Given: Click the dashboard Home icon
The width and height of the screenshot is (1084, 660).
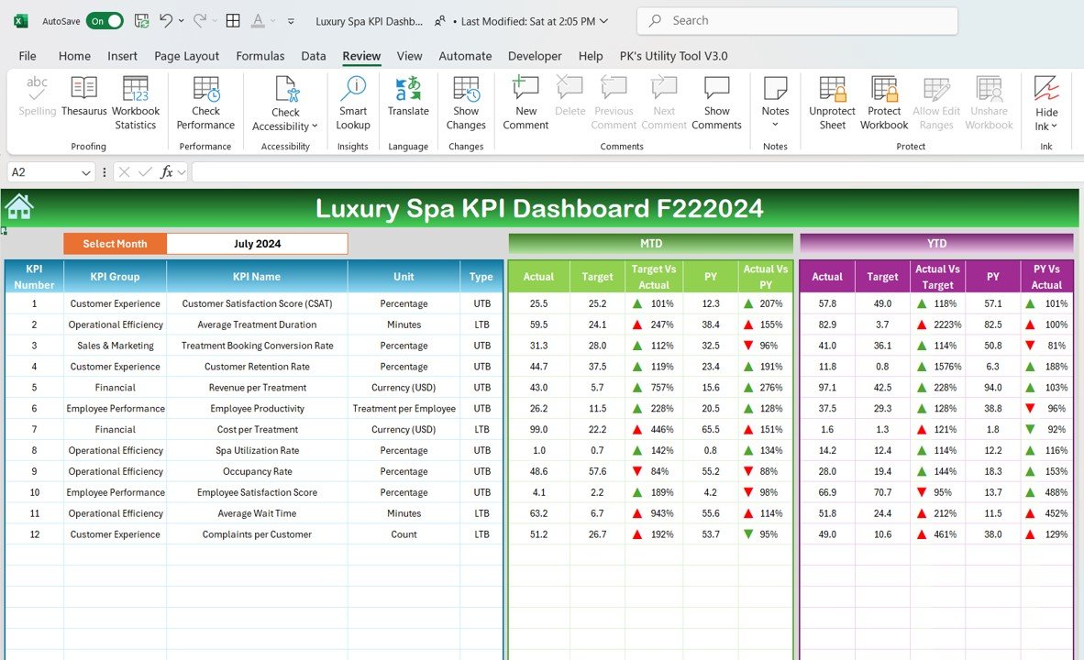Looking at the screenshot, I should click(x=18, y=206).
